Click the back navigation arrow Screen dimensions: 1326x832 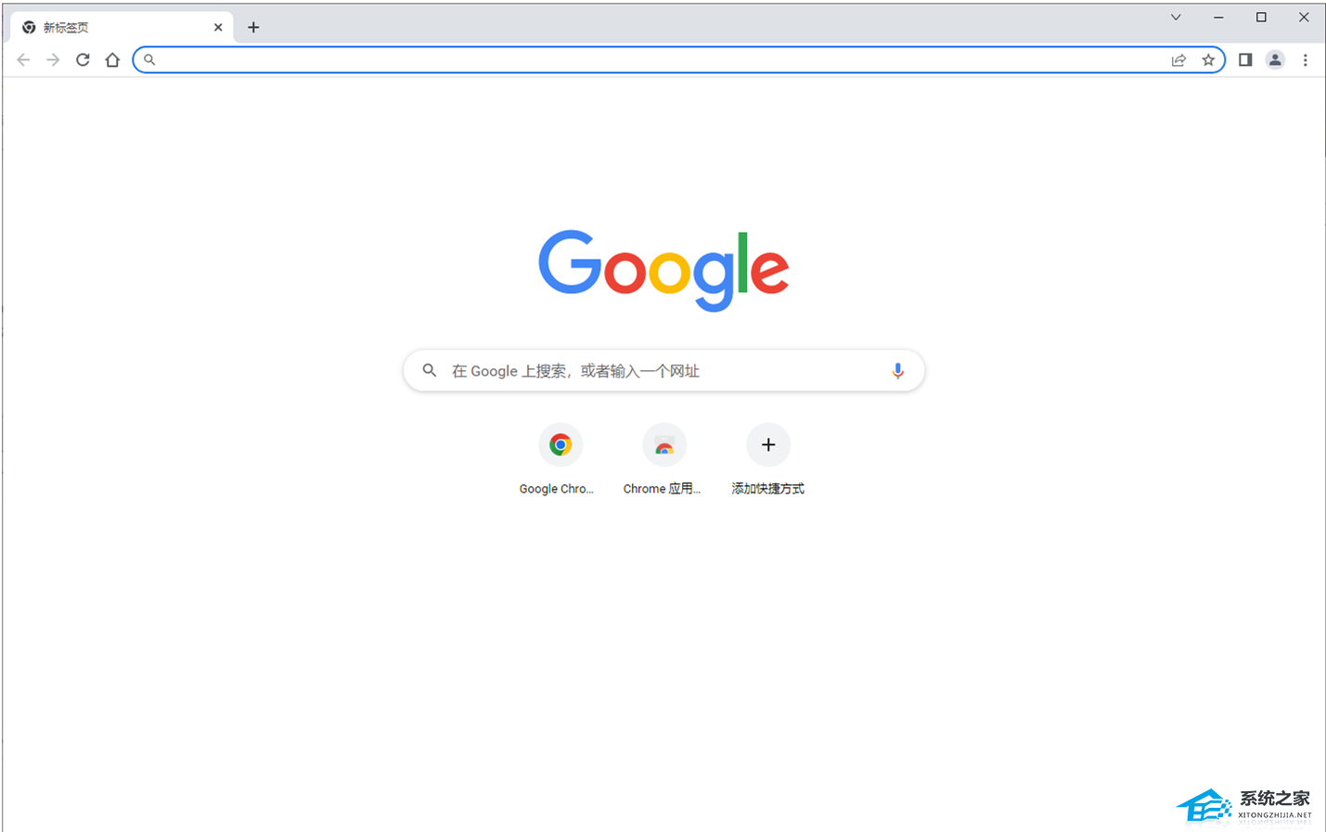point(23,60)
